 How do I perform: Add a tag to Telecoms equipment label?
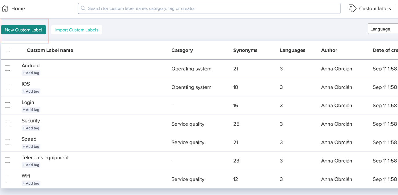tap(31, 165)
